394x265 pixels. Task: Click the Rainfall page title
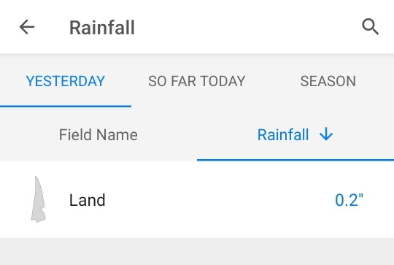click(102, 28)
